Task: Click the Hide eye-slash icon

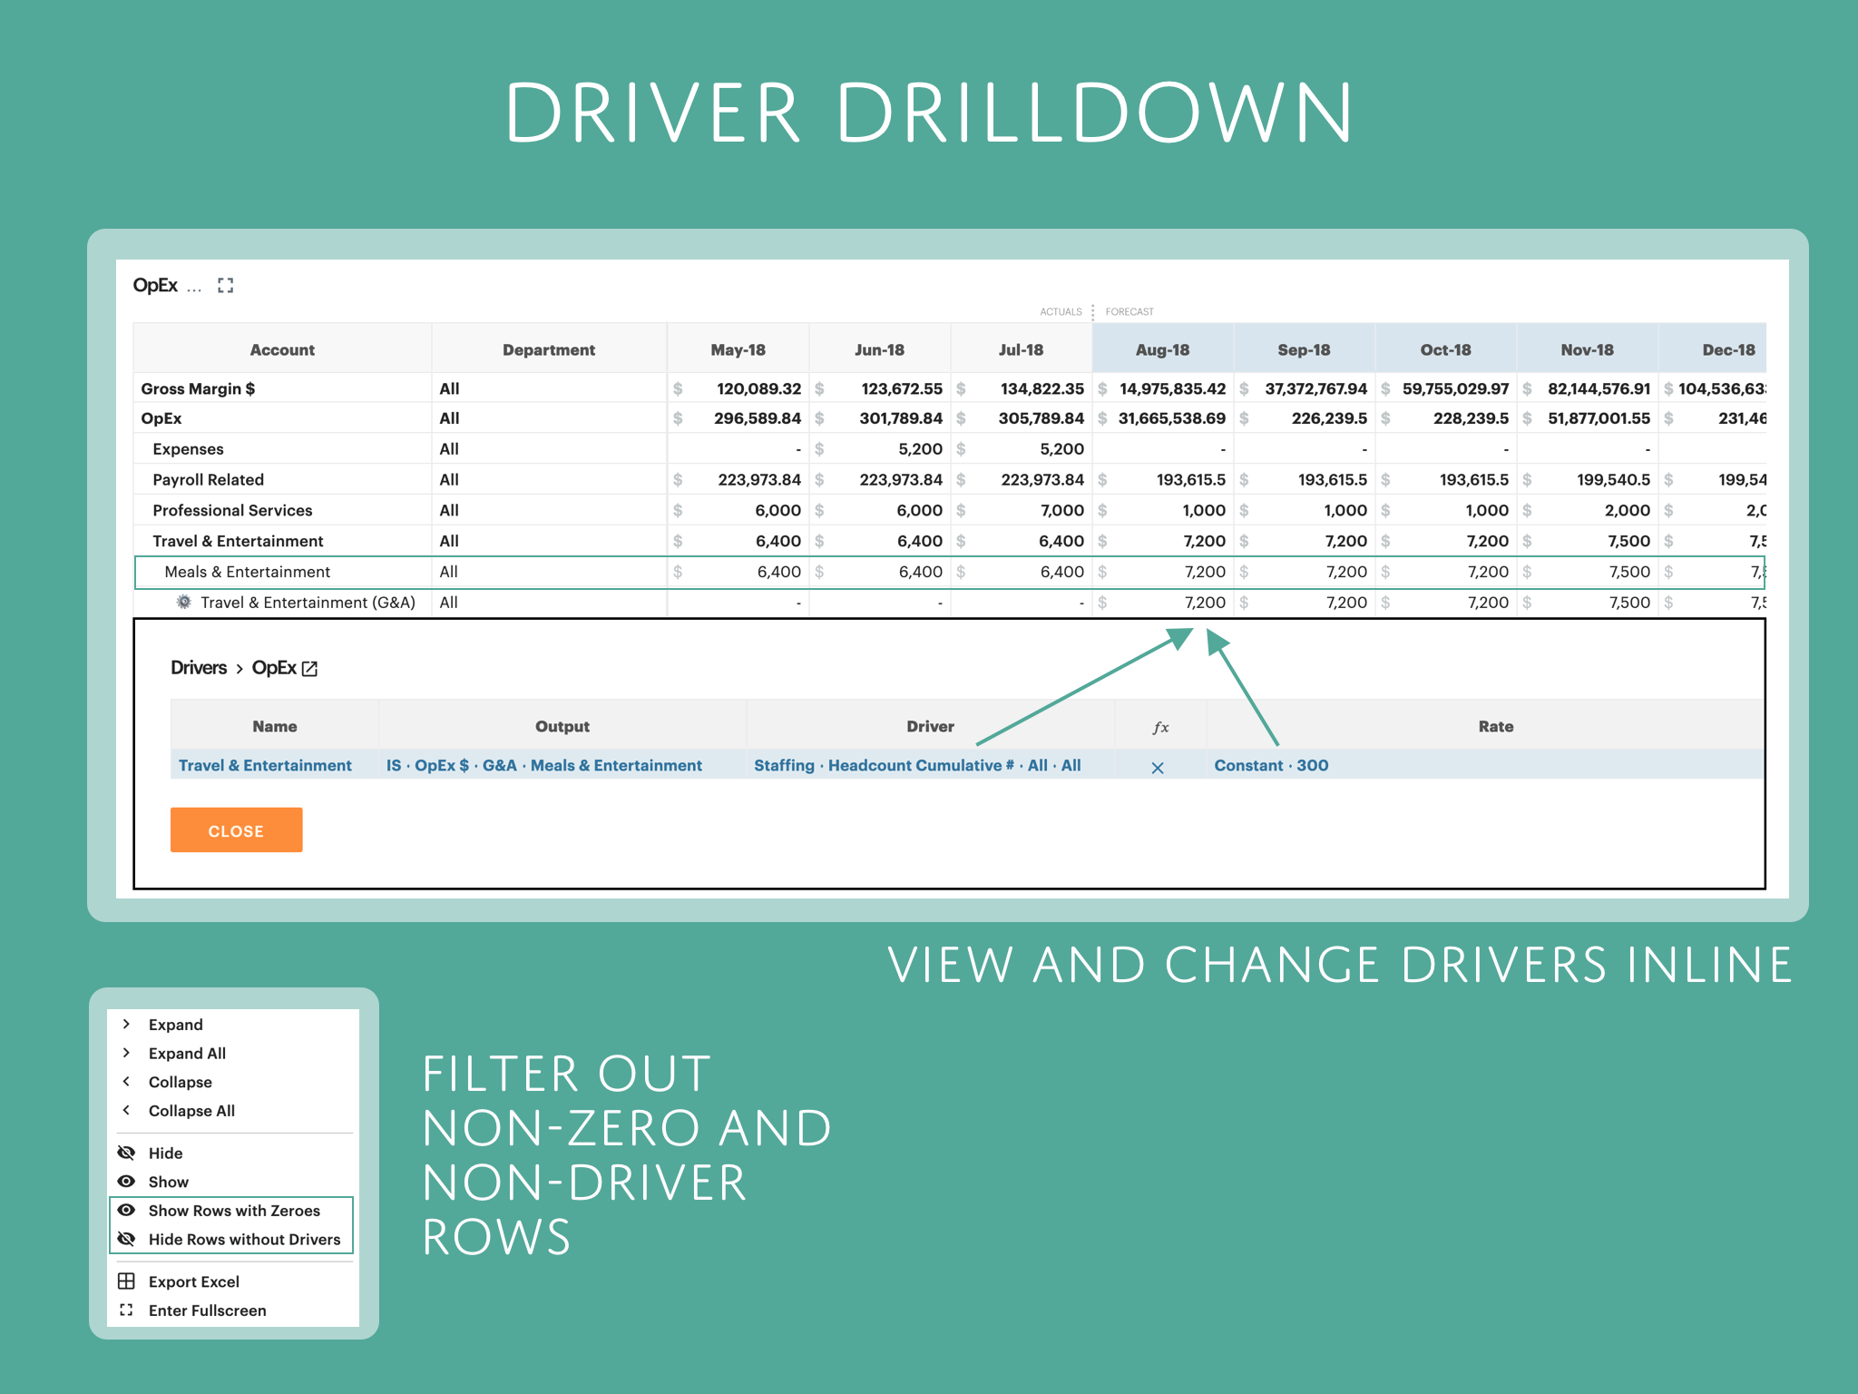Action: coord(127,1153)
